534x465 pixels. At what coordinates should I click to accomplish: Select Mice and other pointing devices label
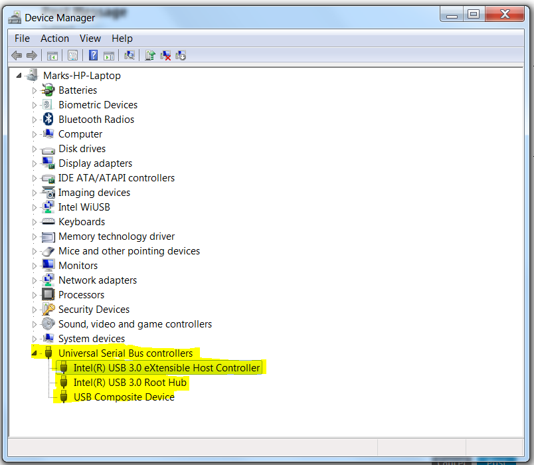pos(129,251)
